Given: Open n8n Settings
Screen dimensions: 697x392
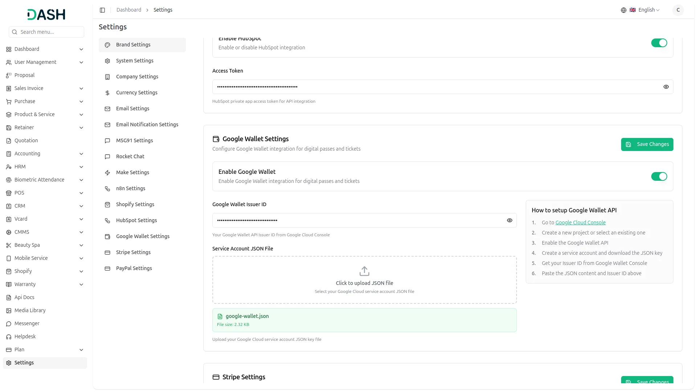Looking at the screenshot, I should click(x=130, y=188).
